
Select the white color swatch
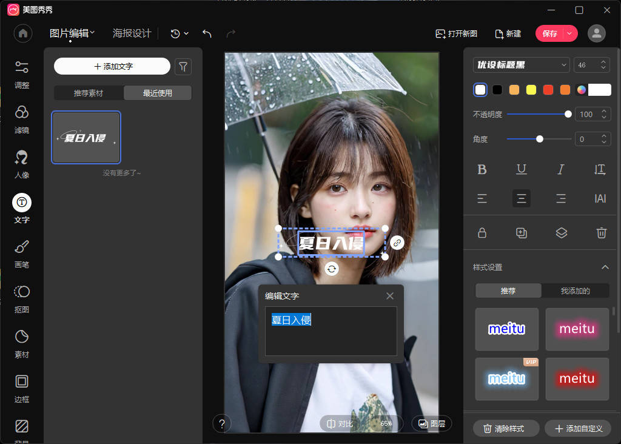480,90
